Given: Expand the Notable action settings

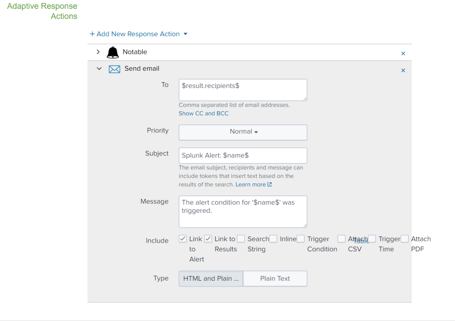Looking at the screenshot, I should coord(98,52).
